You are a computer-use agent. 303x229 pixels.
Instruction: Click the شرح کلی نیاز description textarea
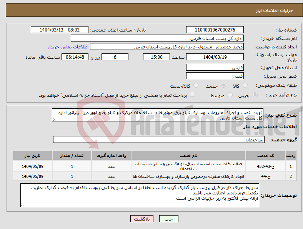pyautogui.click(x=158, y=115)
